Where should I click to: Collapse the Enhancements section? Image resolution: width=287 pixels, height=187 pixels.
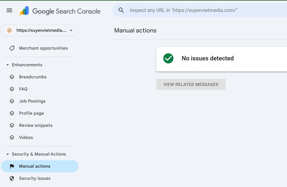7,65
